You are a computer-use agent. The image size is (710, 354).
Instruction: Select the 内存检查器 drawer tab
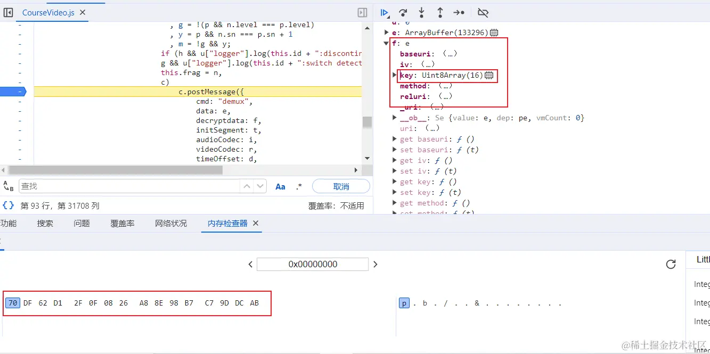pos(227,224)
